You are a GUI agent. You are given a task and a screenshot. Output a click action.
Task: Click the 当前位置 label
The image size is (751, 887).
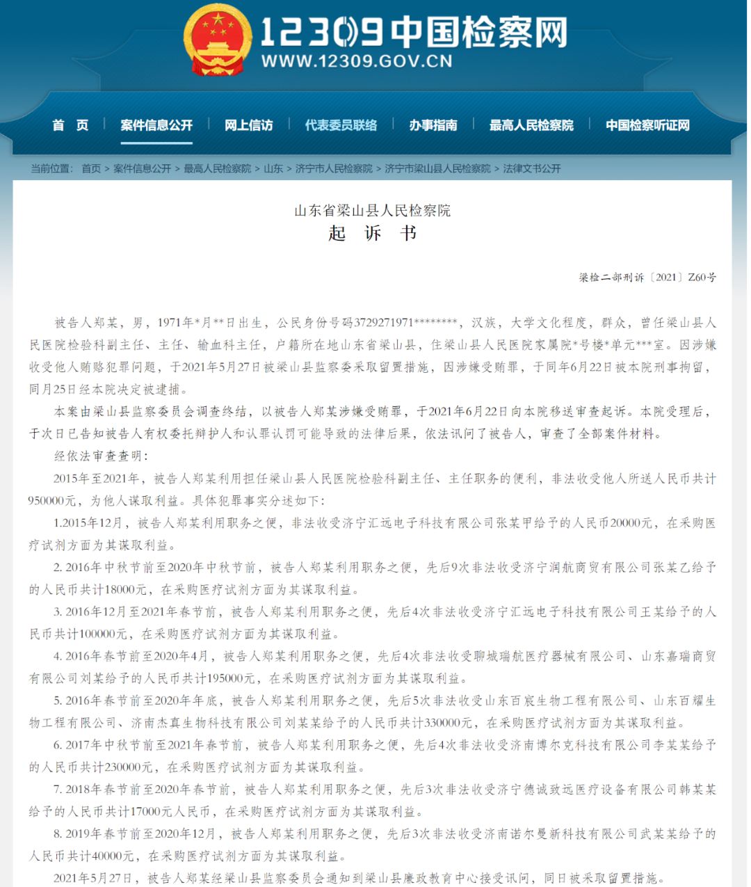pyautogui.click(x=51, y=168)
